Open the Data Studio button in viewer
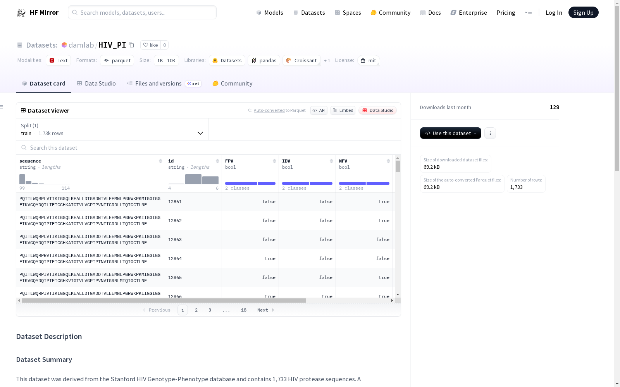The width and height of the screenshot is (620, 387). [378, 110]
